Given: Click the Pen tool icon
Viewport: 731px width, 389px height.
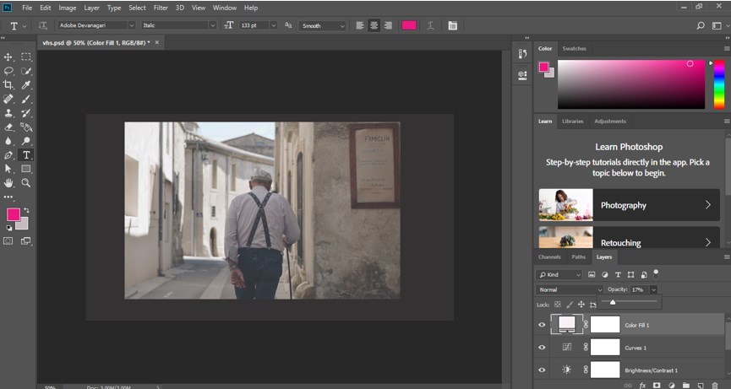Looking at the screenshot, I should click(x=8, y=155).
